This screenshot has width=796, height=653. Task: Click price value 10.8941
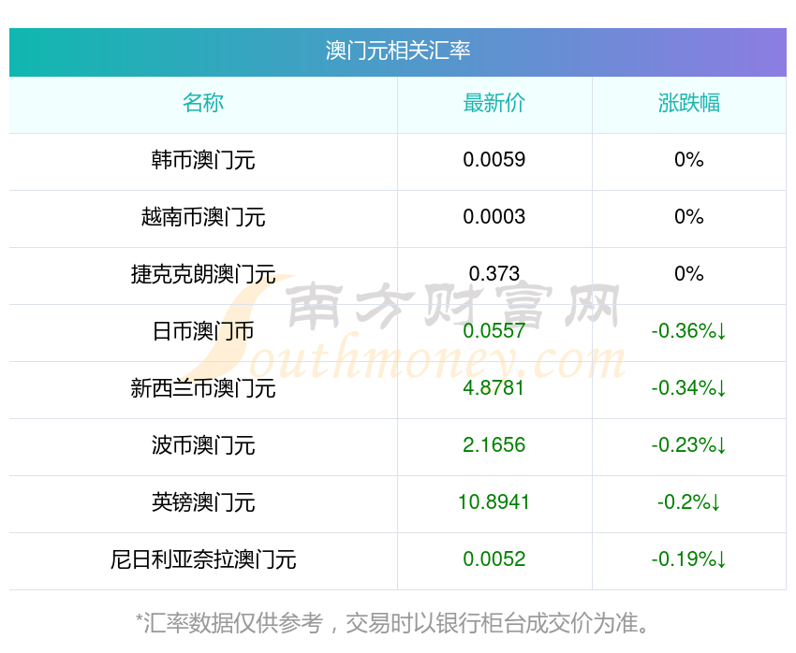494,502
